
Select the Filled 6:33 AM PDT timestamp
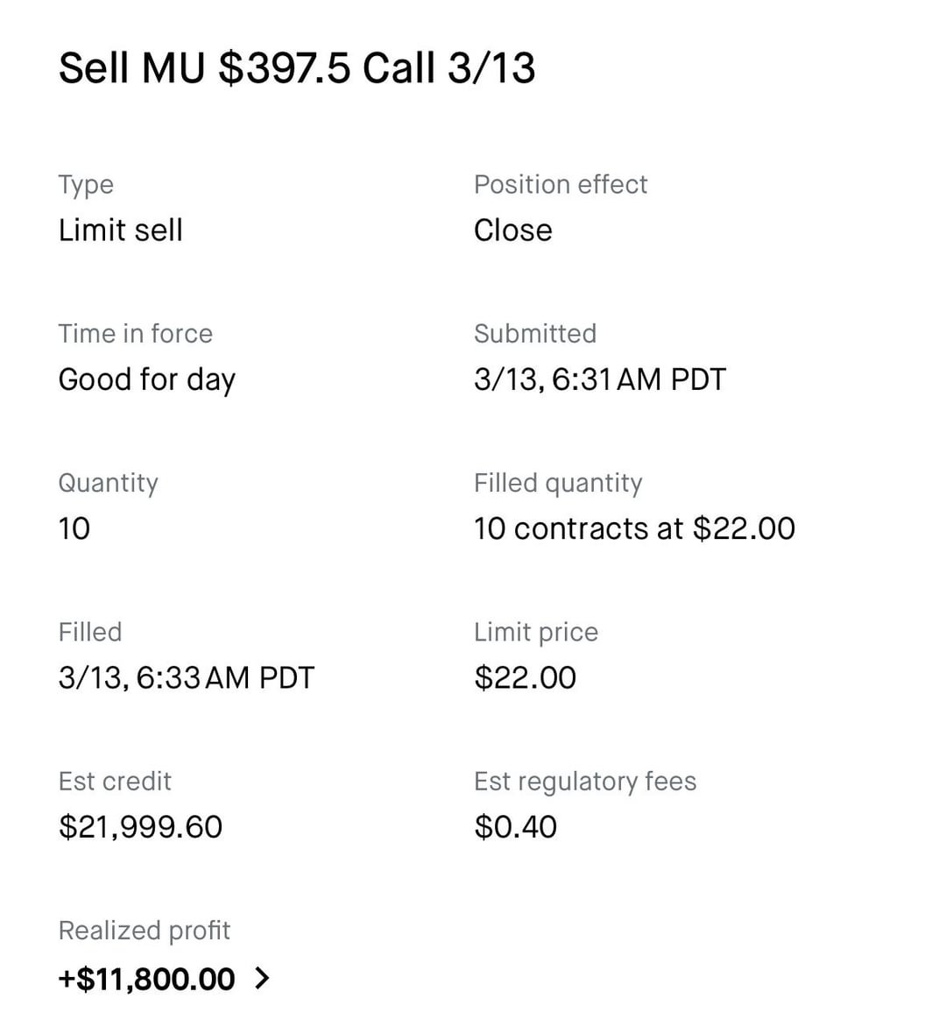[186, 677]
